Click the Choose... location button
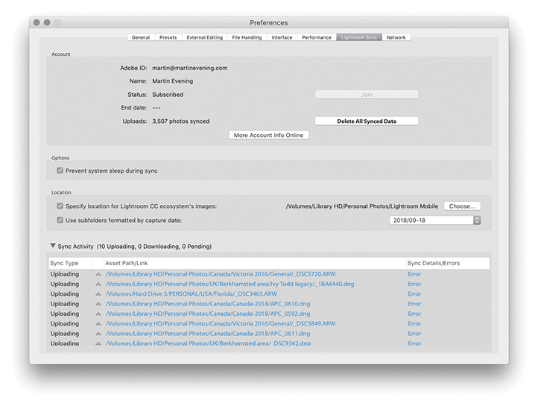 (462, 206)
